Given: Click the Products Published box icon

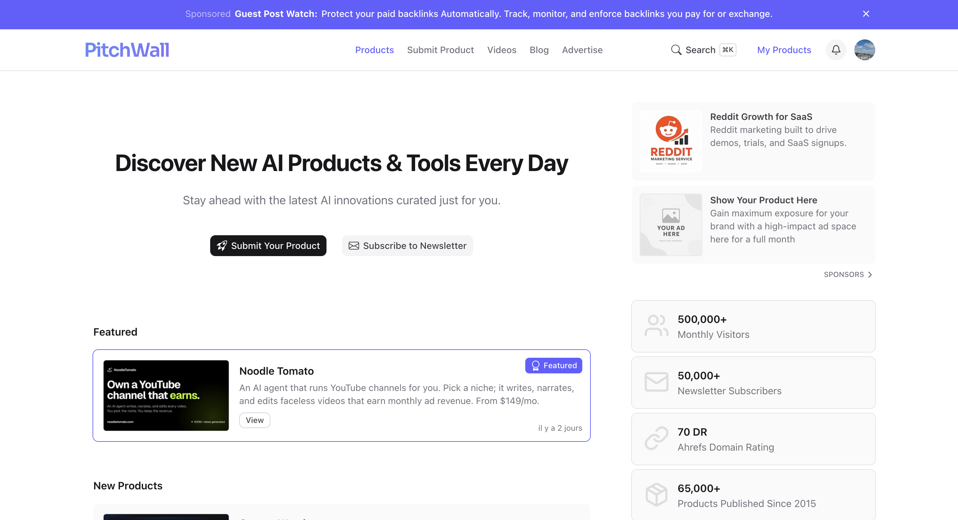Looking at the screenshot, I should pos(656,495).
